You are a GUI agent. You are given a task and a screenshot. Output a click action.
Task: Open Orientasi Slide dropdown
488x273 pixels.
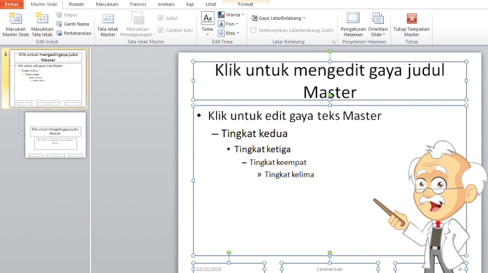point(378,24)
